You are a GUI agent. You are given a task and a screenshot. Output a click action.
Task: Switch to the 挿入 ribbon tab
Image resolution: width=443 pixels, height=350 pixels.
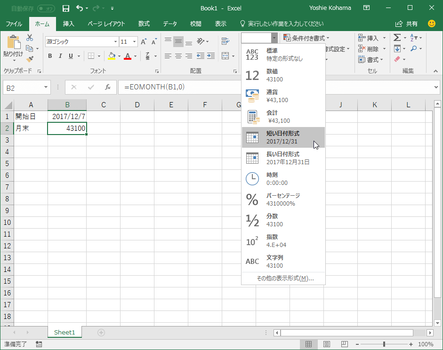pyautogui.click(x=68, y=24)
